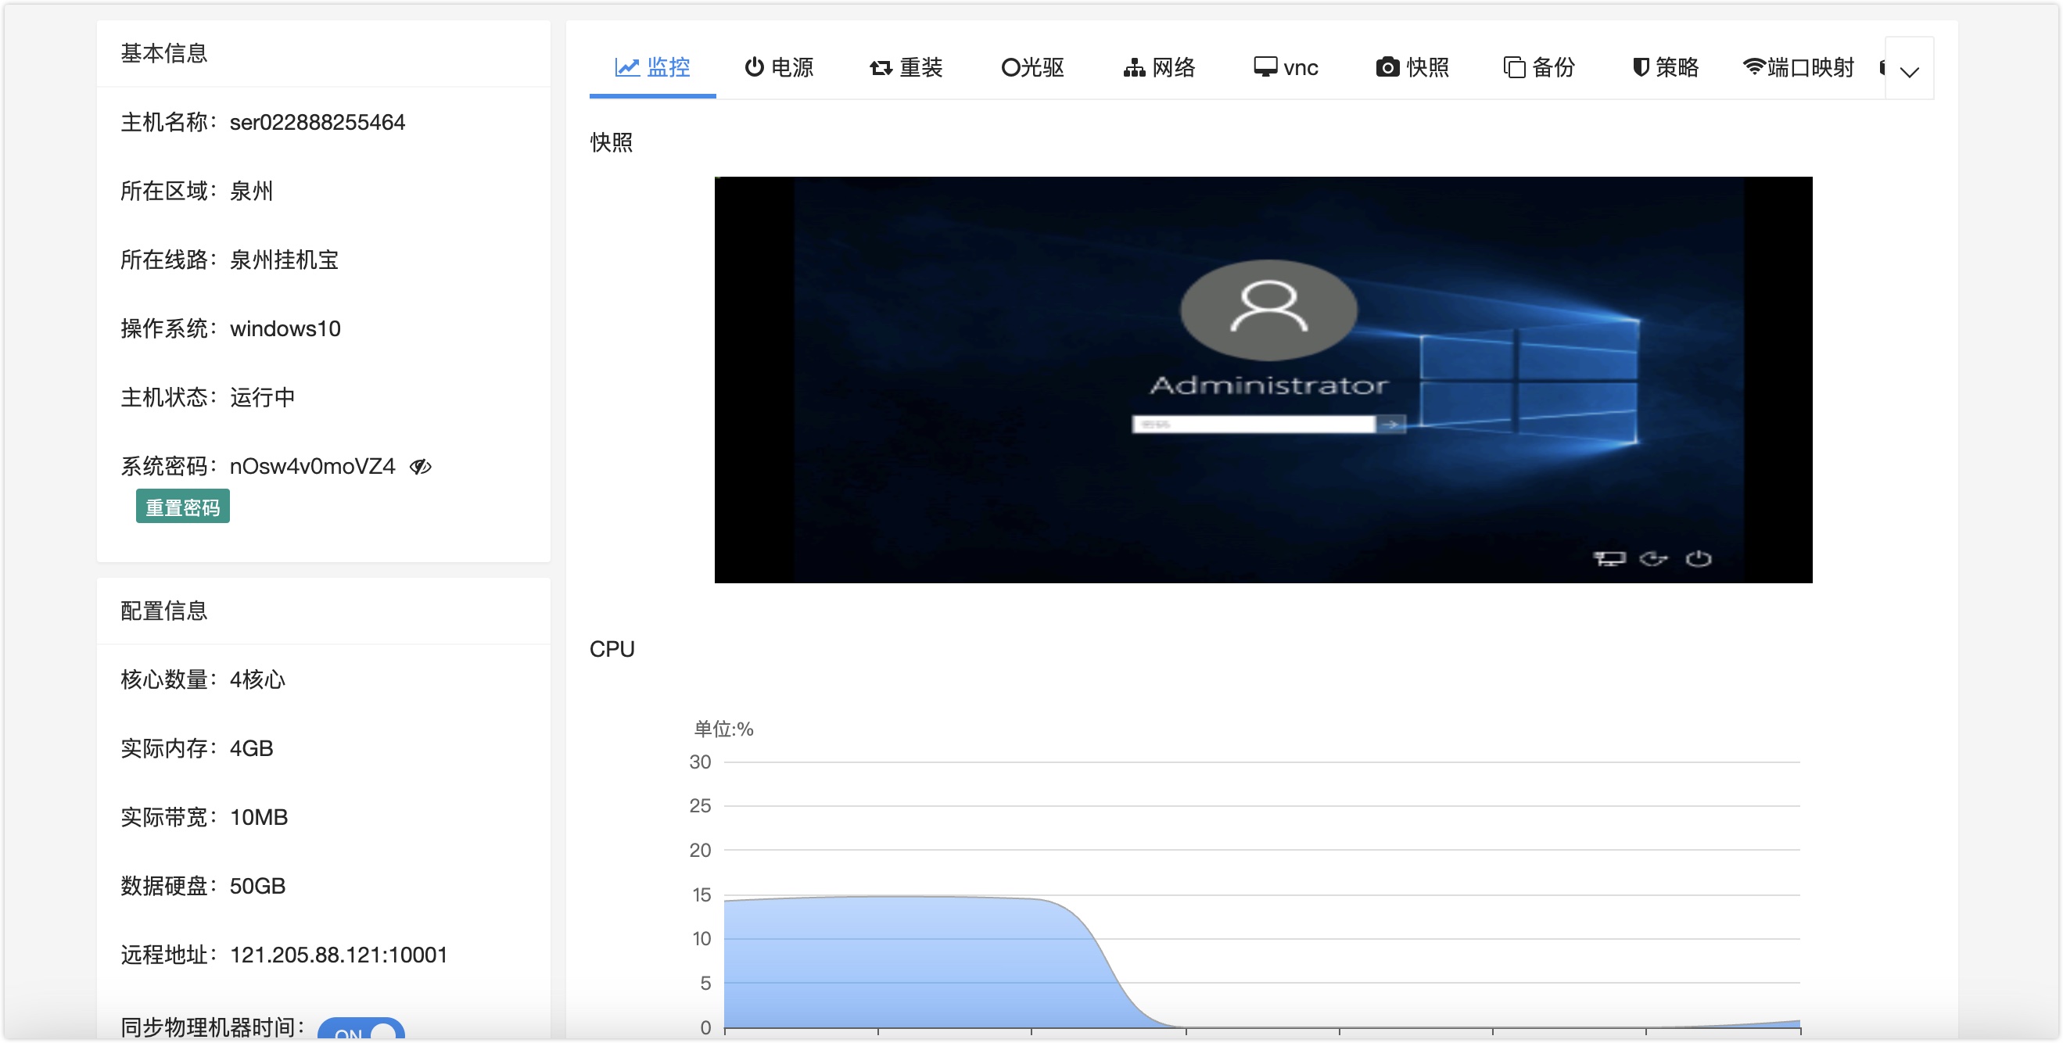Go to the 端口映射 port mapping tab
This screenshot has height=1043, width=2063.
(1798, 67)
